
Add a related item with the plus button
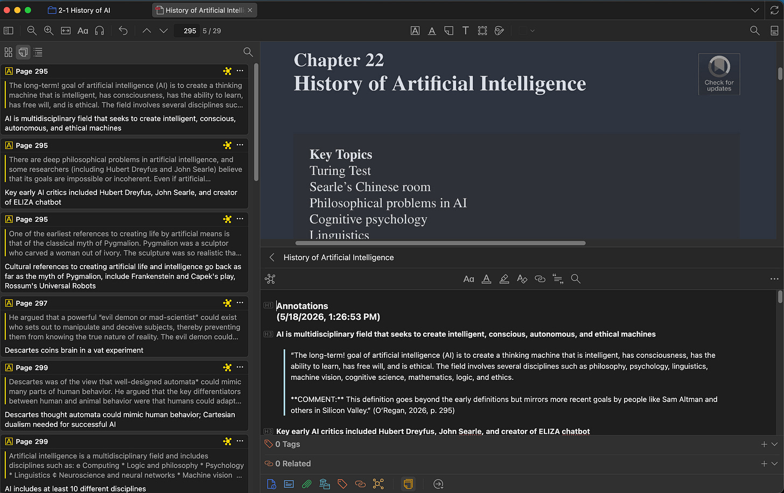coord(764,463)
